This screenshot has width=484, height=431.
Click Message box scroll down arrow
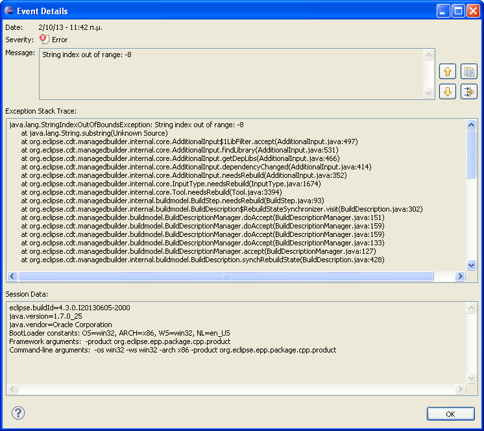click(428, 93)
